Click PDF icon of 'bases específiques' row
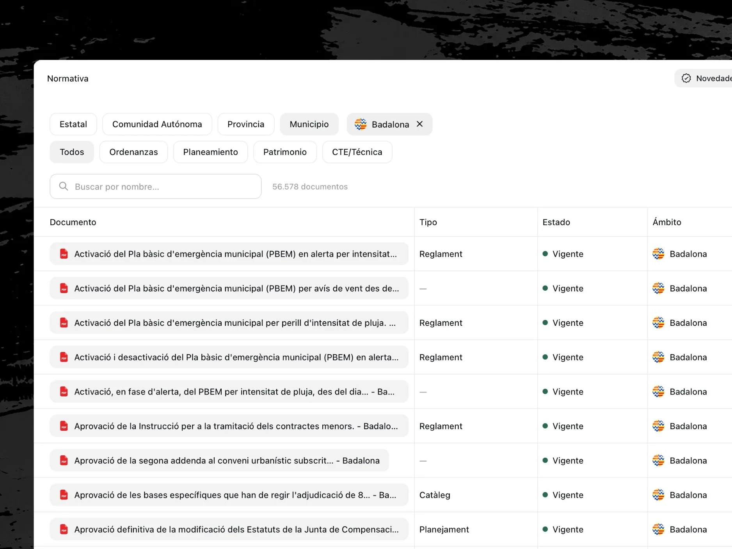Screen dimensions: 732x549 (x=64, y=495)
